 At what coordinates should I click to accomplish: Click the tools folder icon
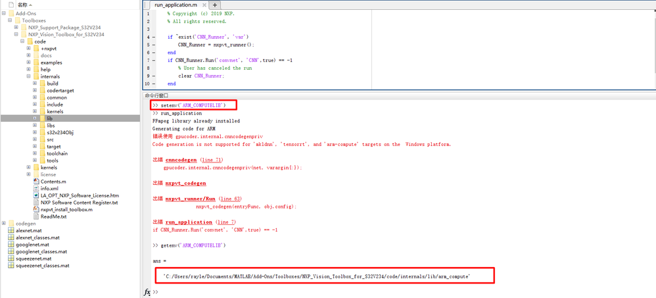click(x=42, y=161)
